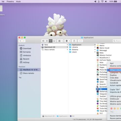Open the Share button in Finder toolbar

[74, 41]
